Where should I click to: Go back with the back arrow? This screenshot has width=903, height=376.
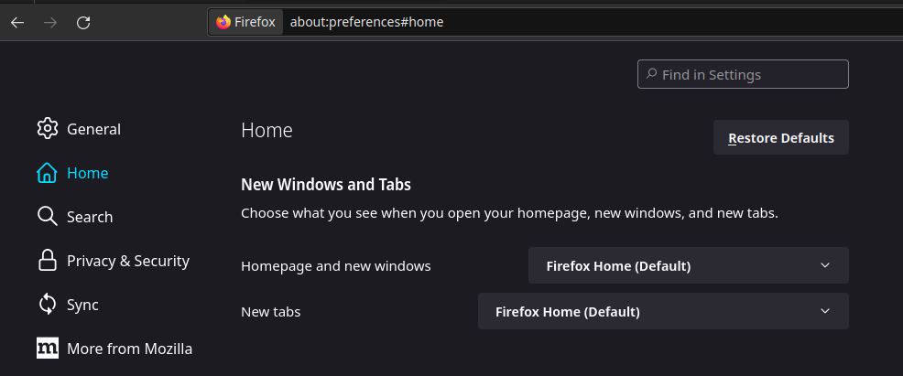[17, 22]
